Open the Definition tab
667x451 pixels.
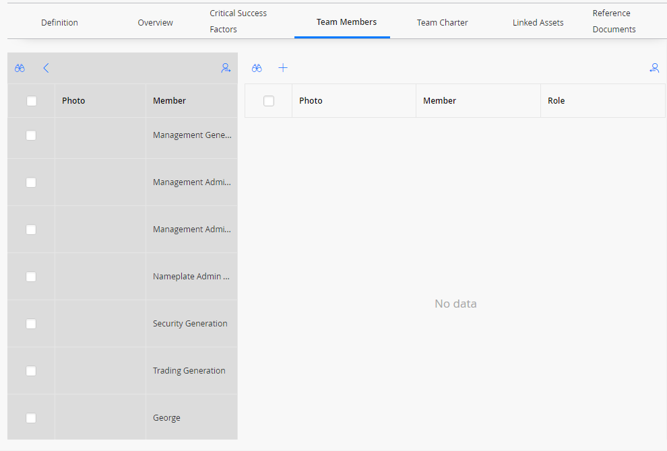59,22
